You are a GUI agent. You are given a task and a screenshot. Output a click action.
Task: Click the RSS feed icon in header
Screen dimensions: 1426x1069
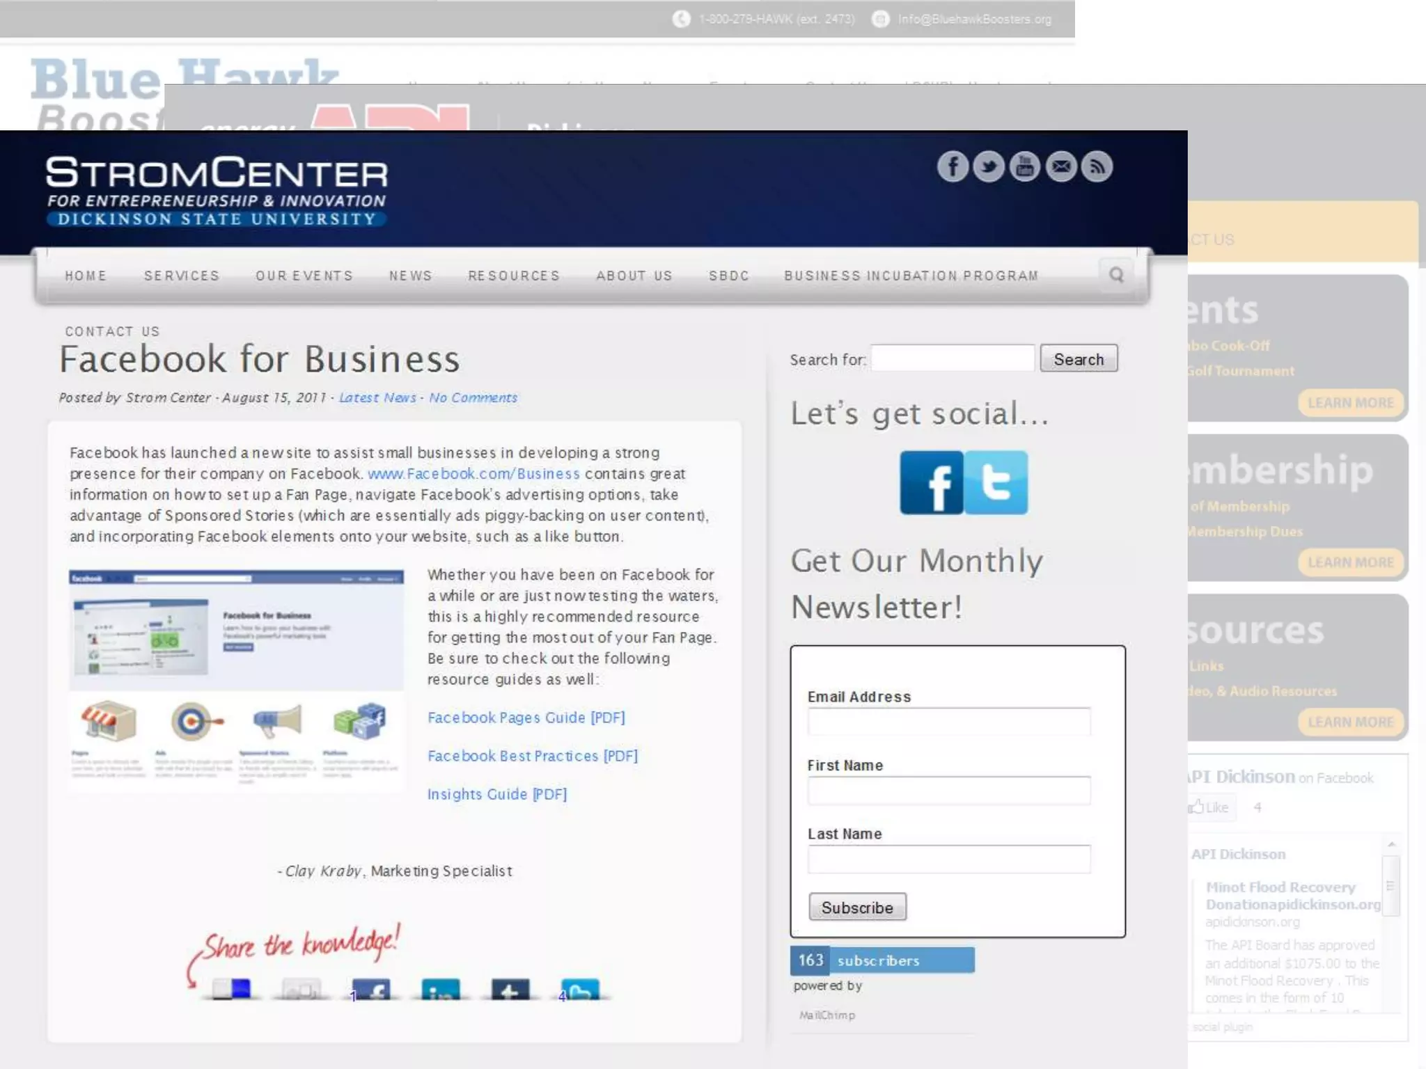click(x=1097, y=167)
